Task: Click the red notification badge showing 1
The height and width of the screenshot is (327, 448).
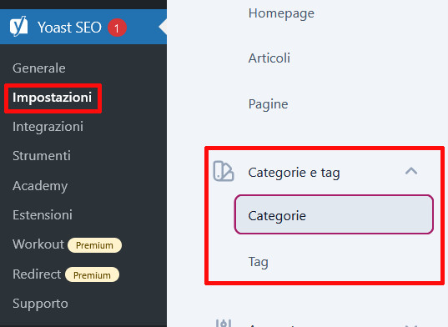Action: click(x=117, y=28)
